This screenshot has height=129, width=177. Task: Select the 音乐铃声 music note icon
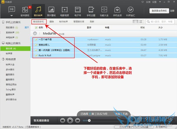click(38, 10)
